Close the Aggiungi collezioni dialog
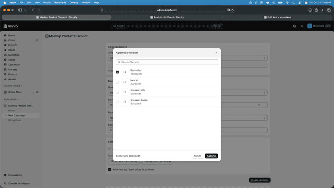Viewport: 334px width, 188px height. [x=216, y=52]
